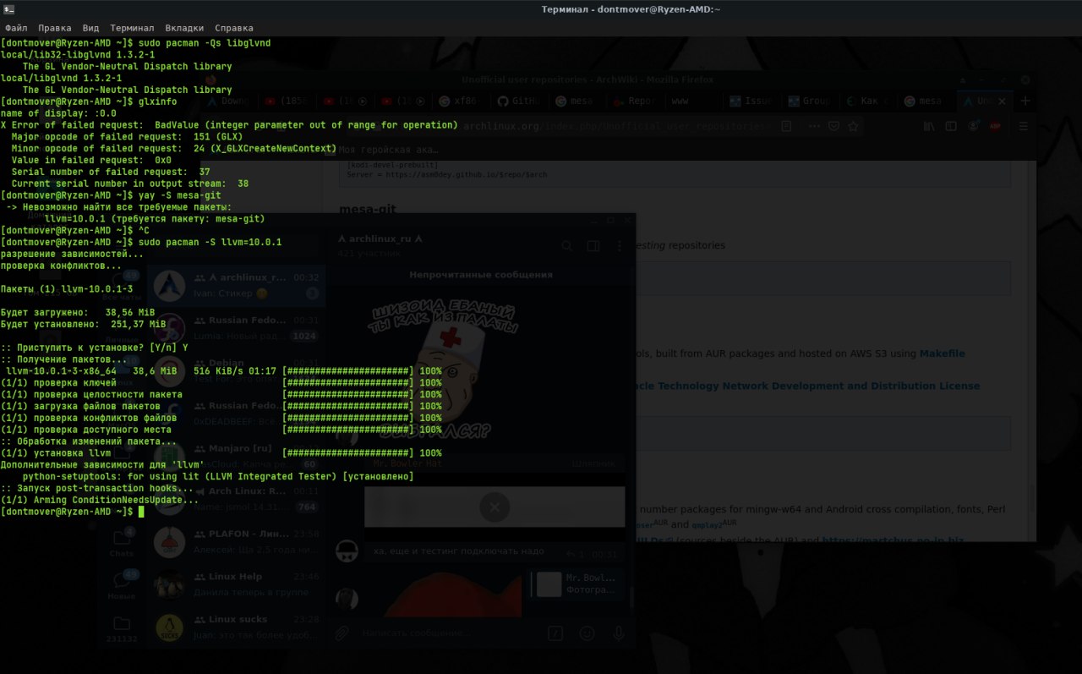Open the Firefox account icon
This screenshot has height=674, width=1082.
click(974, 126)
